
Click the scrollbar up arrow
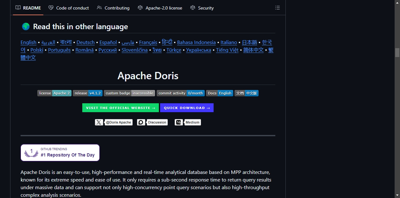tap(397, 3)
